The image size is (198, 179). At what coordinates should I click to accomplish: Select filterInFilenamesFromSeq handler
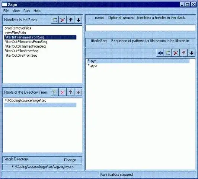coord(40,37)
